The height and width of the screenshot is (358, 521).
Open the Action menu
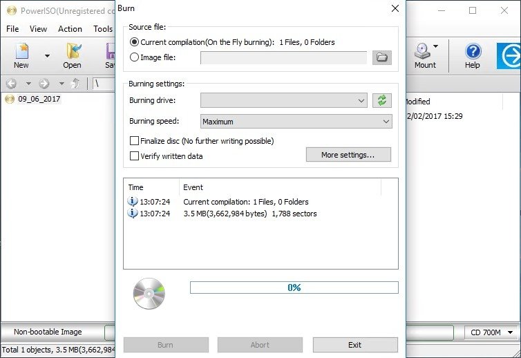coord(70,29)
